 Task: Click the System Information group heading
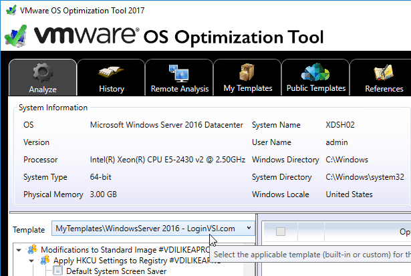[x=53, y=108]
